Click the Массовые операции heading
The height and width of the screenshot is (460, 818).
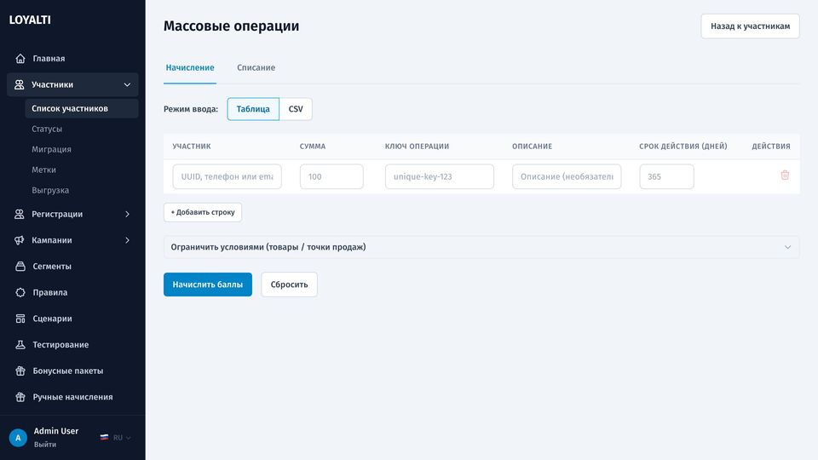tap(231, 26)
